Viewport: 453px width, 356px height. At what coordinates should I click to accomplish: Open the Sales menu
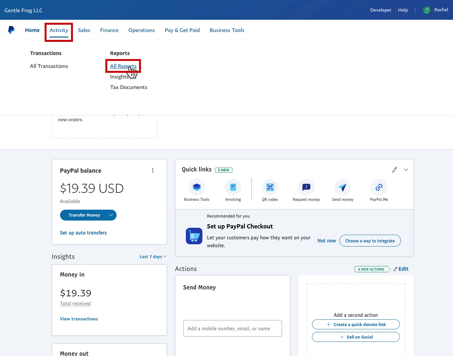(x=84, y=30)
